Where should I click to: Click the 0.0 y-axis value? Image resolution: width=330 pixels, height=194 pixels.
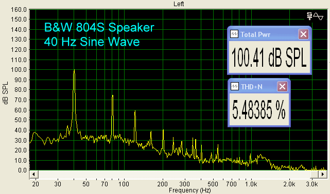tap(22, 170)
